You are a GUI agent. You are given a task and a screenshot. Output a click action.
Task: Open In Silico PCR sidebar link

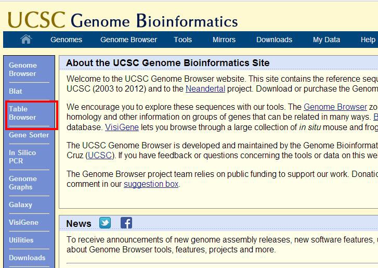(x=22, y=157)
